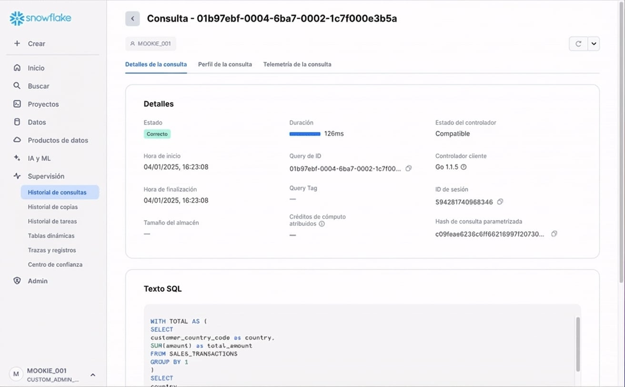Copy the Query de ID value
Image resolution: width=625 pixels, height=387 pixels.
pyautogui.click(x=408, y=168)
